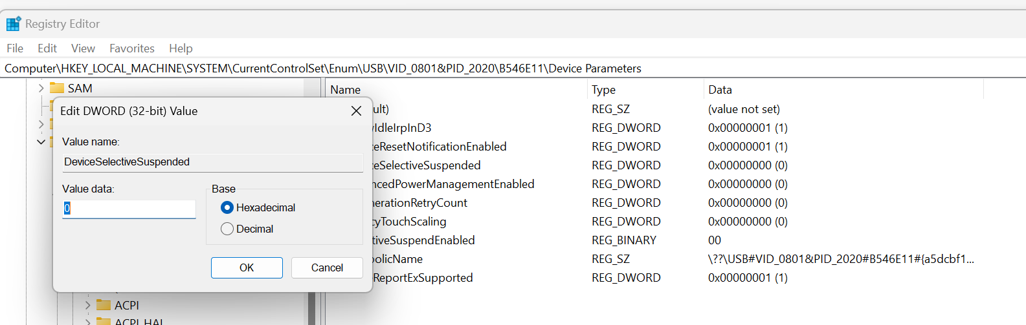
Task: Cancel the DWORD edit dialog
Action: [327, 267]
